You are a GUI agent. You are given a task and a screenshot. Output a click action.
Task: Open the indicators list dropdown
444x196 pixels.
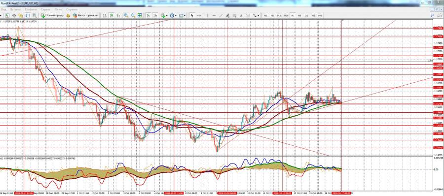pyautogui.click(x=164, y=16)
